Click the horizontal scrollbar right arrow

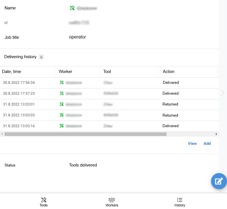point(216,134)
